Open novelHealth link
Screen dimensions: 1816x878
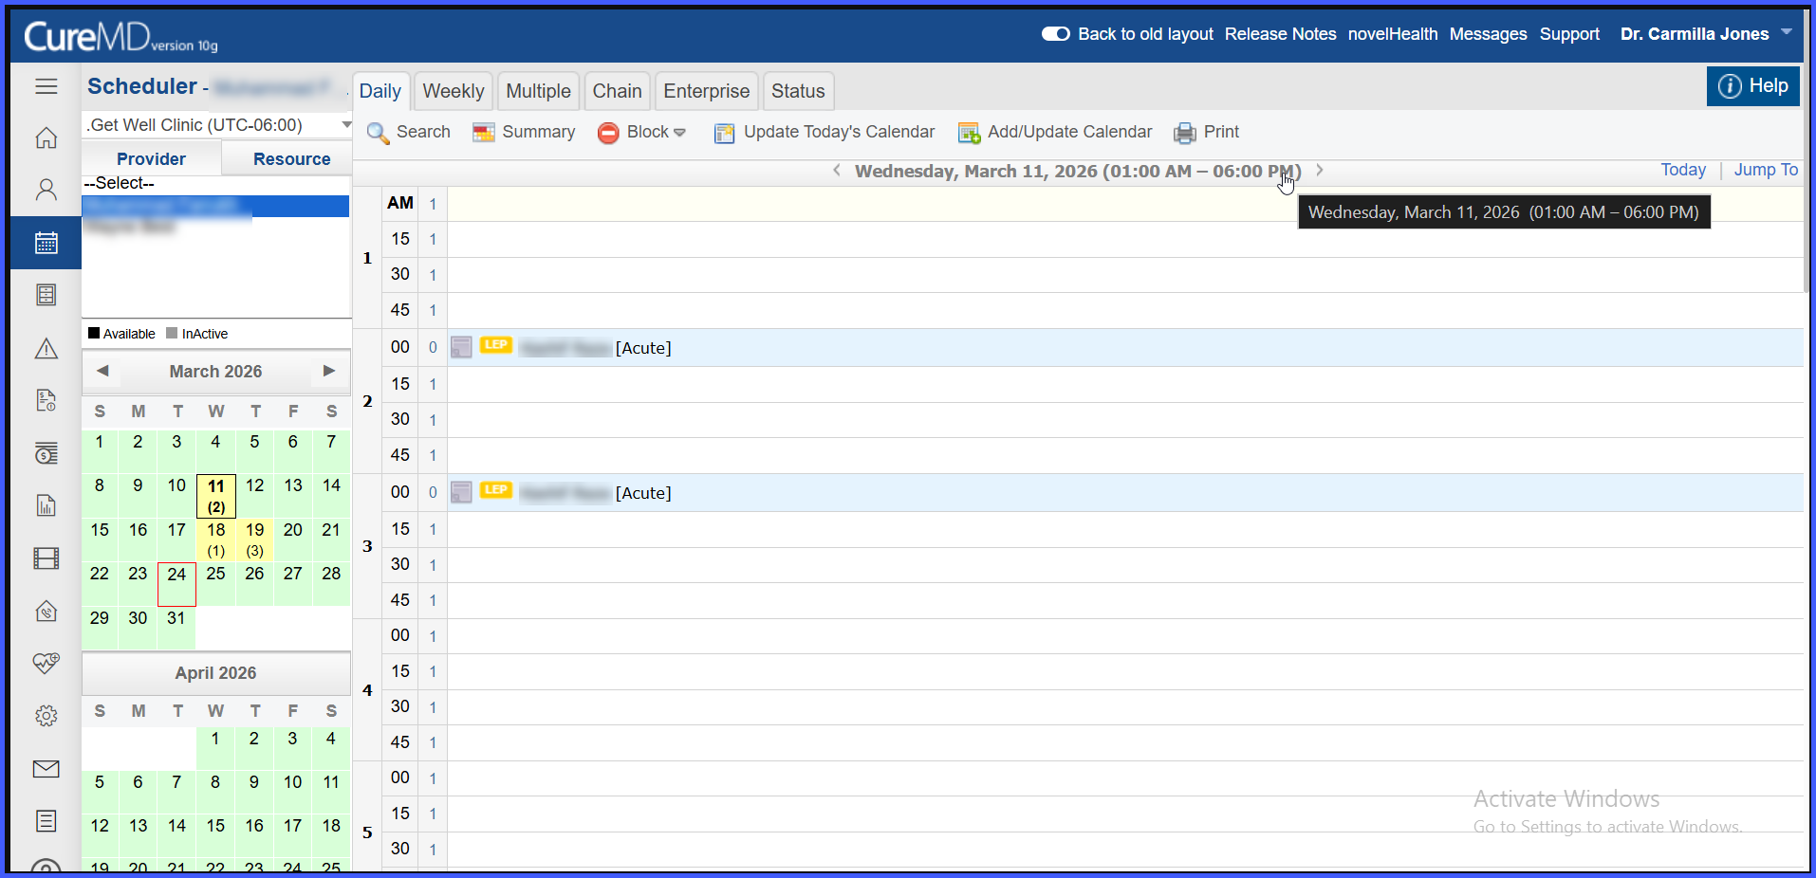(1393, 34)
